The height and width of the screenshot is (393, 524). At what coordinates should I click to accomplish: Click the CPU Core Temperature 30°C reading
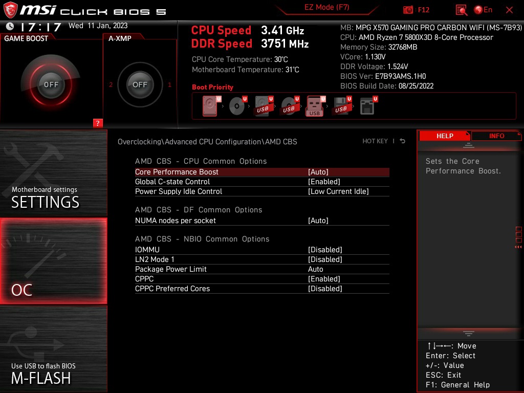pyautogui.click(x=239, y=59)
